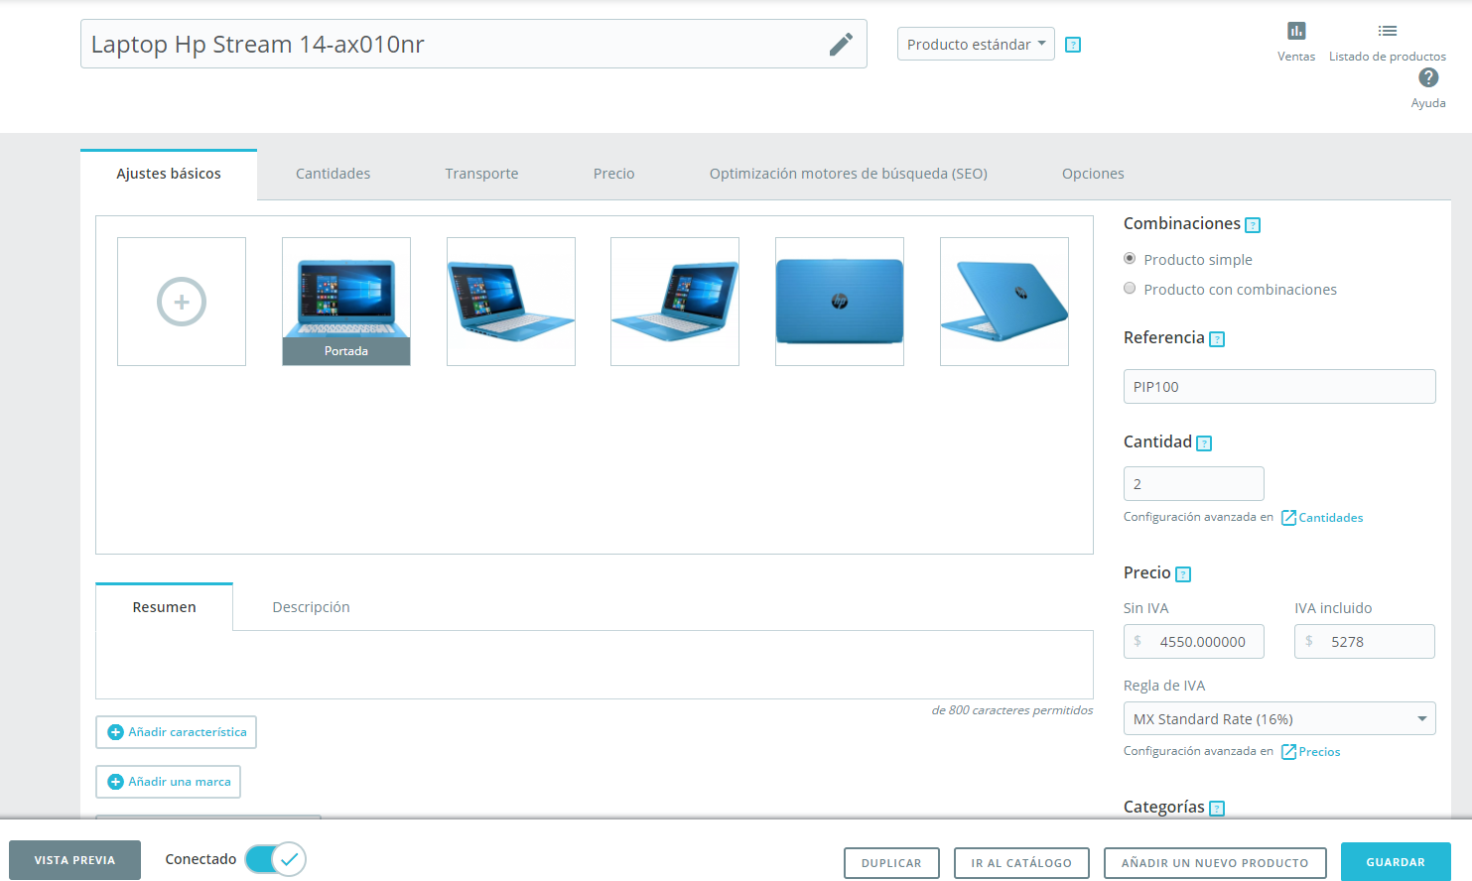Switch to the Descripción tab
This screenshot has height=881, width=1472.
[311, 607]
